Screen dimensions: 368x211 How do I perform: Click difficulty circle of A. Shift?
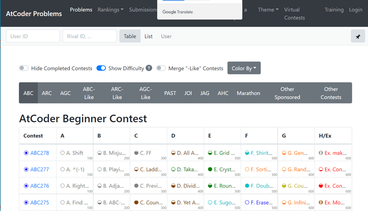(x=63, y=153)
